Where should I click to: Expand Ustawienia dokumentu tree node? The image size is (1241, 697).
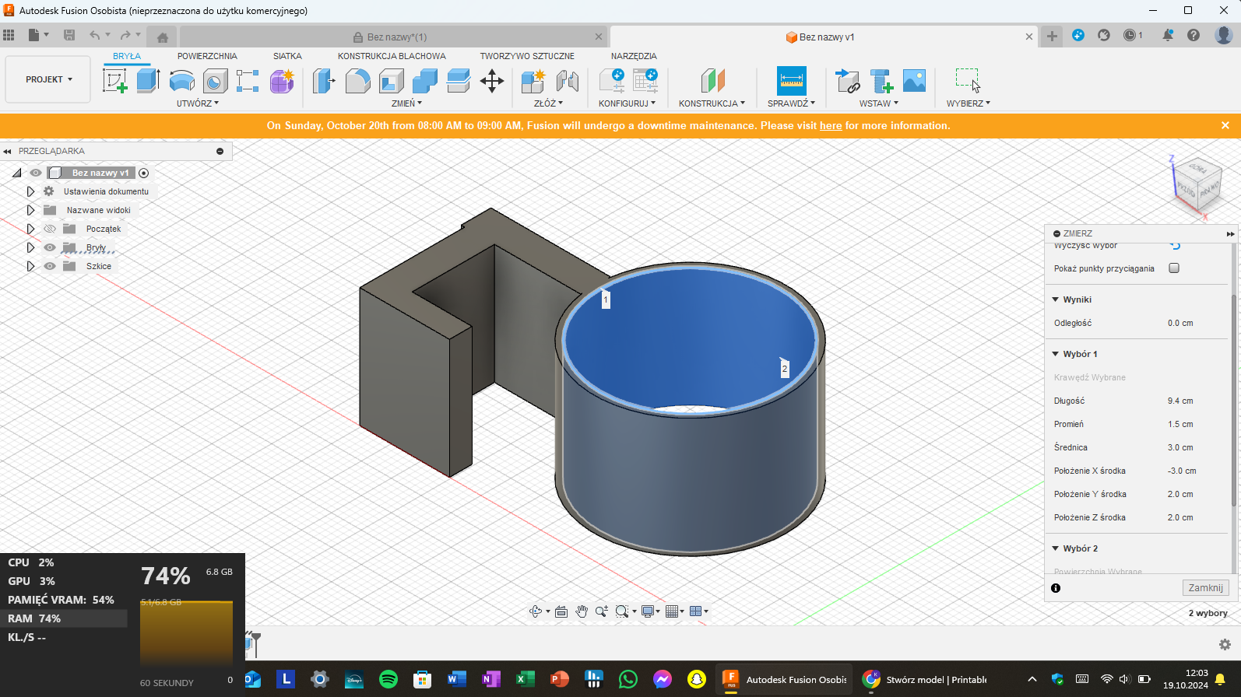coord(30,191)
